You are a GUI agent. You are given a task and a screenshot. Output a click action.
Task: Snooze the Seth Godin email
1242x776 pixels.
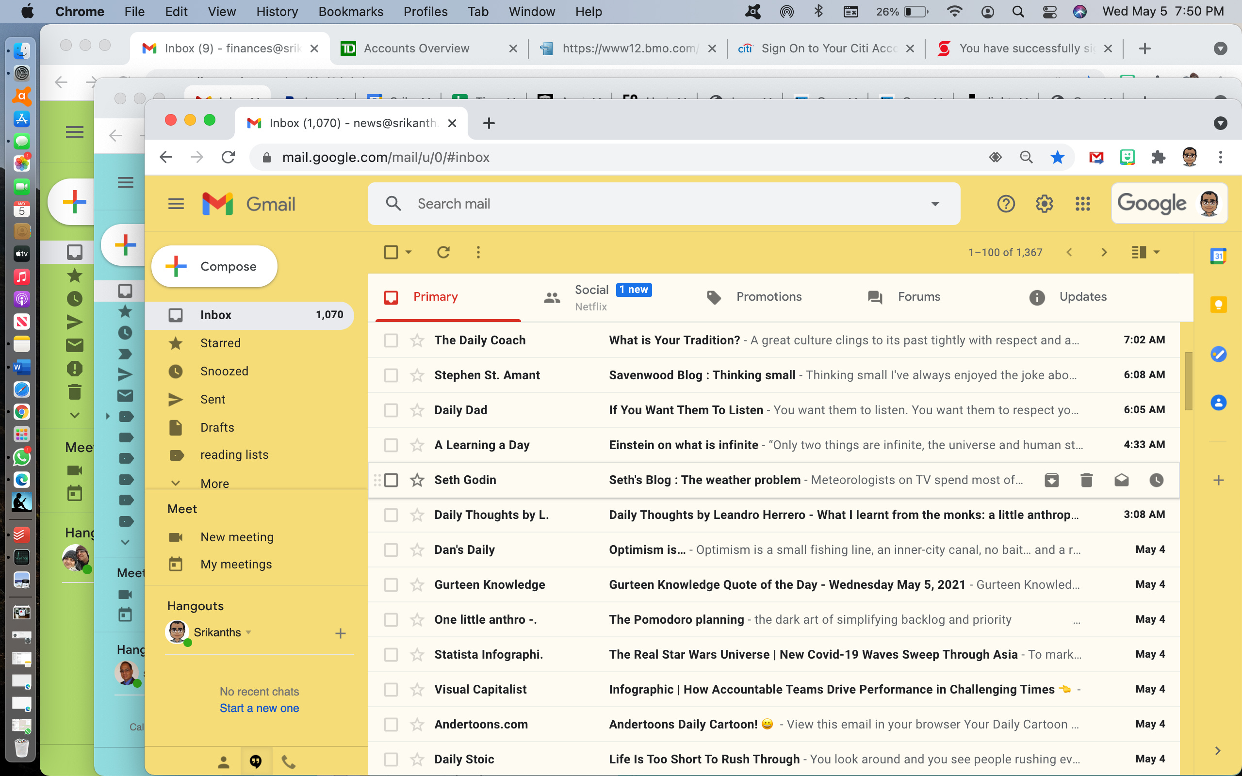pos(1156,480)
